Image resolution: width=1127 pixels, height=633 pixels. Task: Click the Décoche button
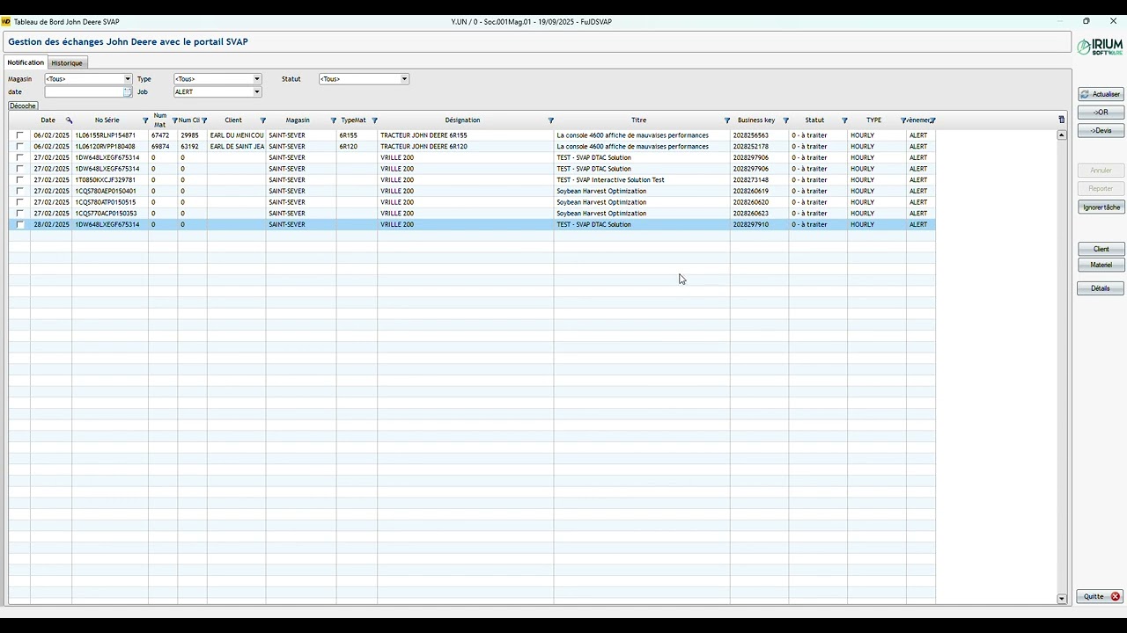click(x=23, y=105)
